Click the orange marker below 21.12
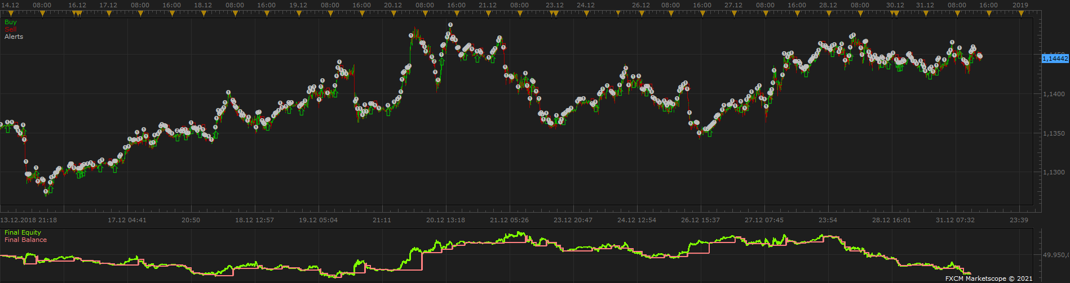 [x=487, y=14]
